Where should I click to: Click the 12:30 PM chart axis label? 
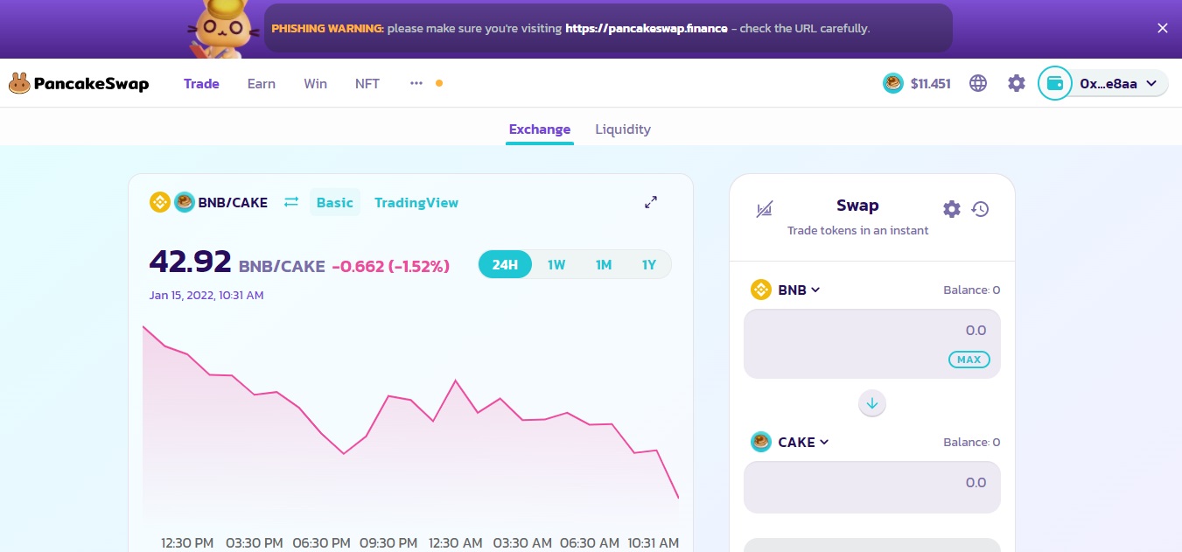(187, 543)
